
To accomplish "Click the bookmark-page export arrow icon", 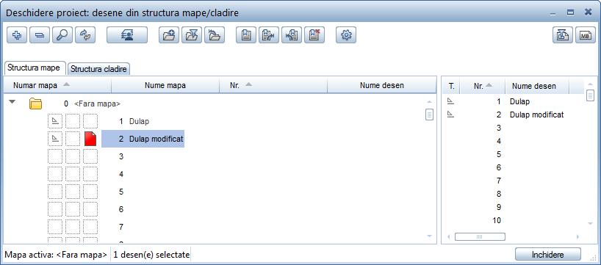I will click(269, 35).
